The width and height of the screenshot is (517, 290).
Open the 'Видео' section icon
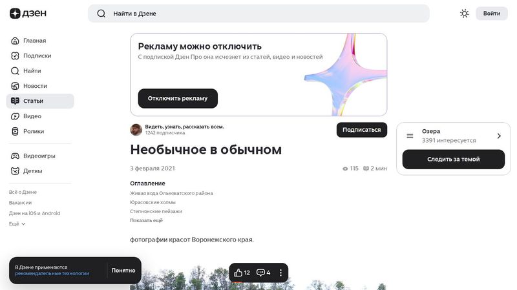click(16, 116)
